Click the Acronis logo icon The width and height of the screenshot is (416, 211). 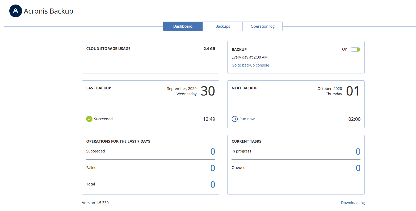16,11
